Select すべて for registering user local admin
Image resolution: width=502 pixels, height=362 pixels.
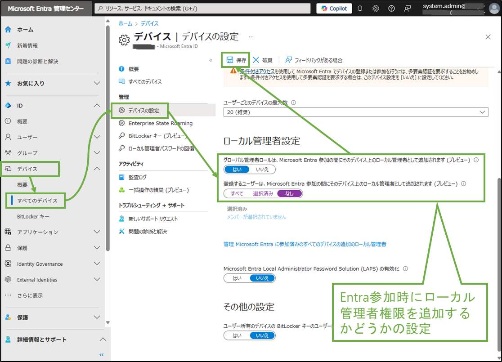(237, 194)
